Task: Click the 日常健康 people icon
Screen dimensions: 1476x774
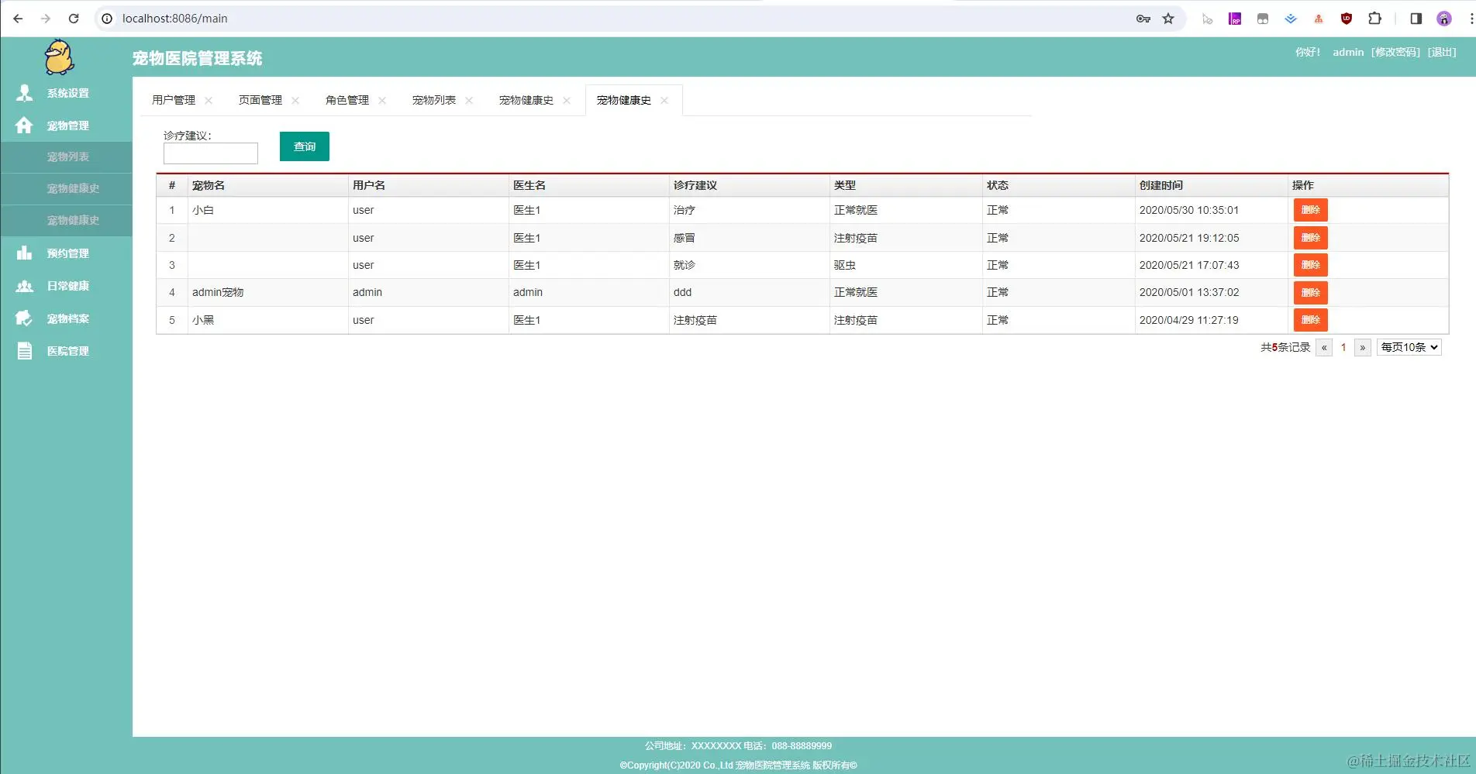Action: click(25, 286)
